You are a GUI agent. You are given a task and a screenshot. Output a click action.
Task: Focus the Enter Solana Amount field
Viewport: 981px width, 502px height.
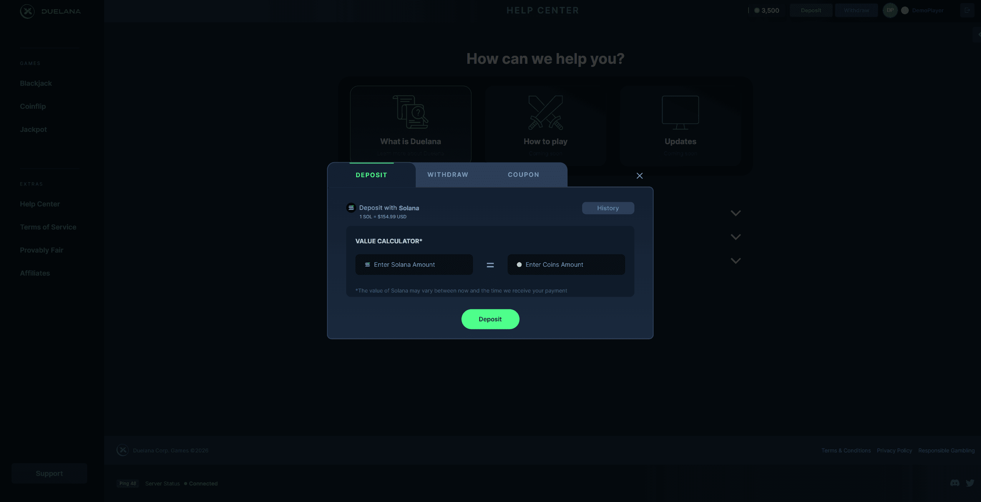tap(414, 264)
